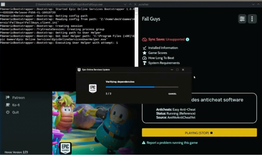262x155 pixels.
Task: Click the warning triangle beside report link
Action: (x=144, y=143)
